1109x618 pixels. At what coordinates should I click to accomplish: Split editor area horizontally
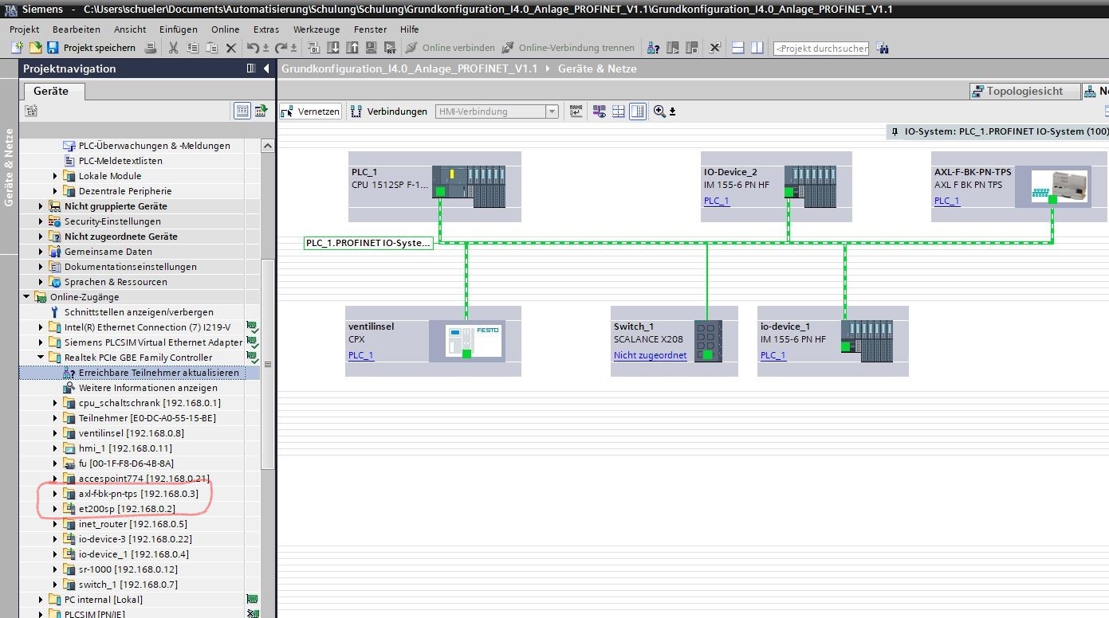pyautogui.click(x=737, y=48)
